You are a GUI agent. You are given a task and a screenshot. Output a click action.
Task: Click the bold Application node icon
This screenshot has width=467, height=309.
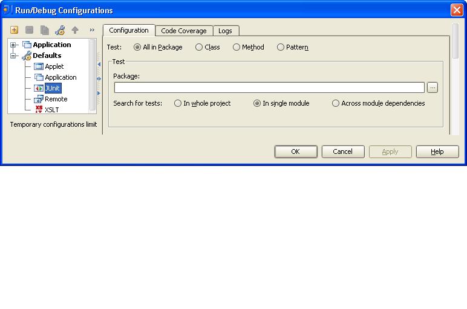(27, 45)
